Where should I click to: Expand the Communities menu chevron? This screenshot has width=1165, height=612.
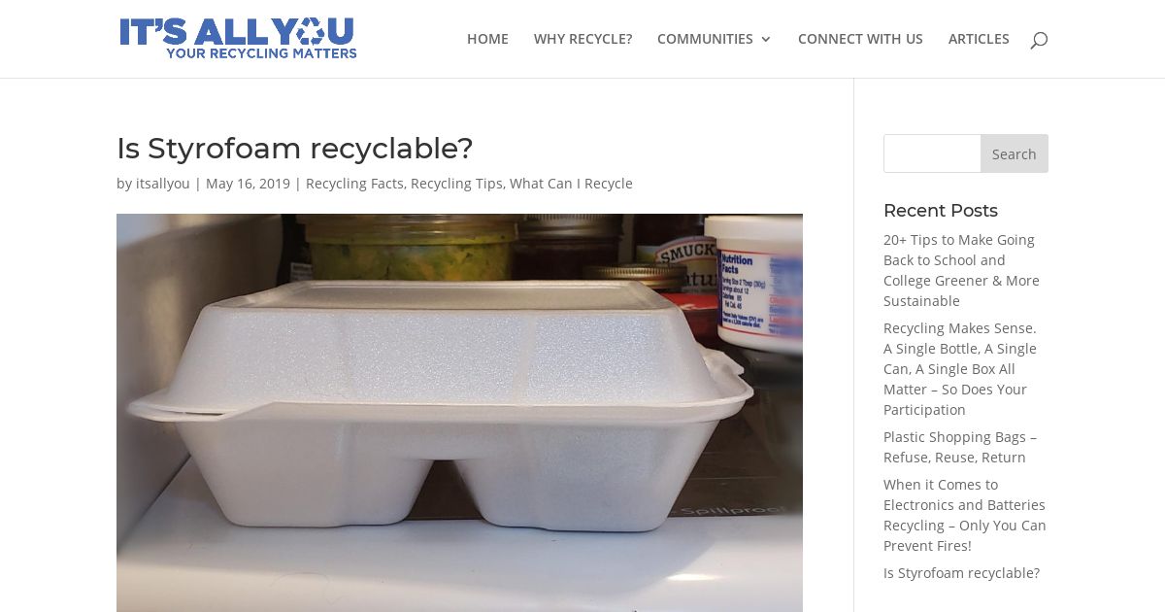766,40
